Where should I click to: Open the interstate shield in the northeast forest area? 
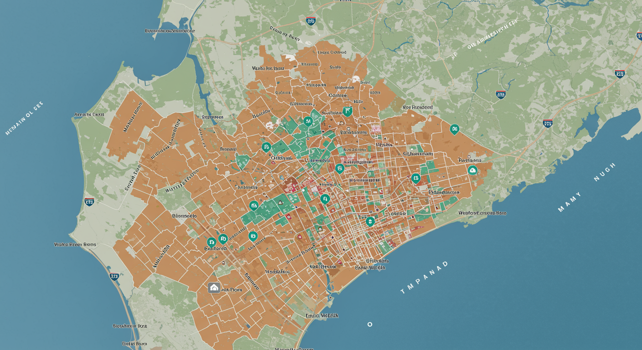501,95
